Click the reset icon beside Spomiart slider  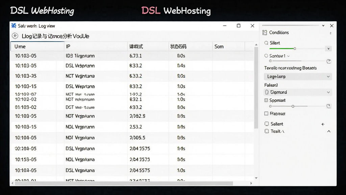pos(328,106)
